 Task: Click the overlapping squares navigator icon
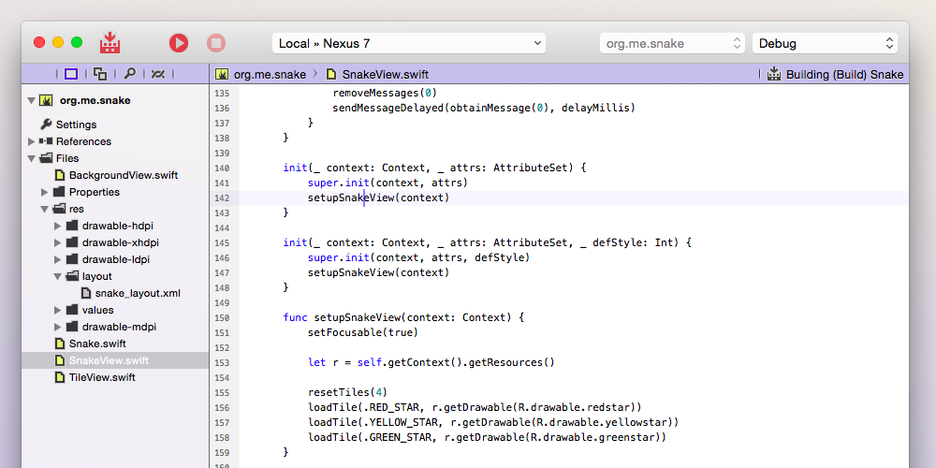coord(100,74)
